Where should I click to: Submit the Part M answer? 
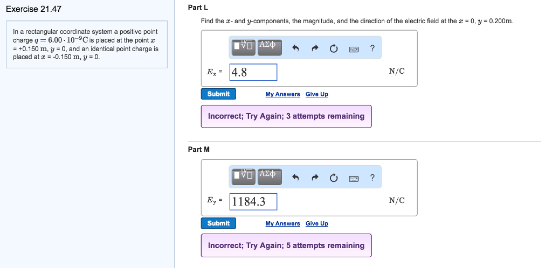(218, 223)
